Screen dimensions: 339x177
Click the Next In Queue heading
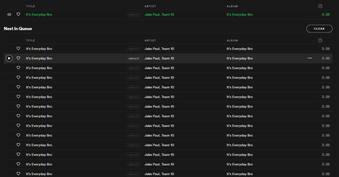click(x=18, y=29)
